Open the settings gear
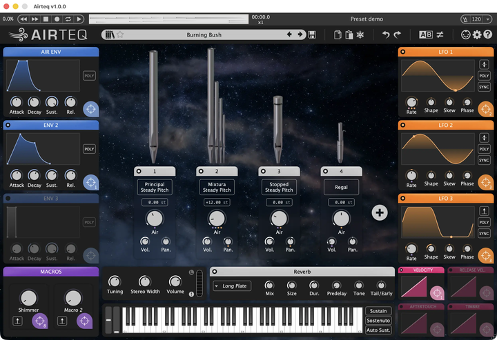The image size is (497, 340). point(477,34)
